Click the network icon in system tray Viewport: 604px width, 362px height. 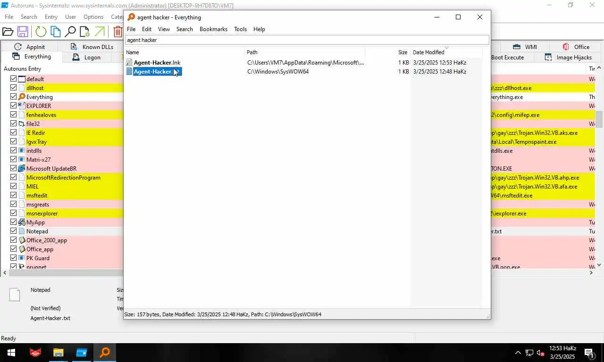pos(529,353)
